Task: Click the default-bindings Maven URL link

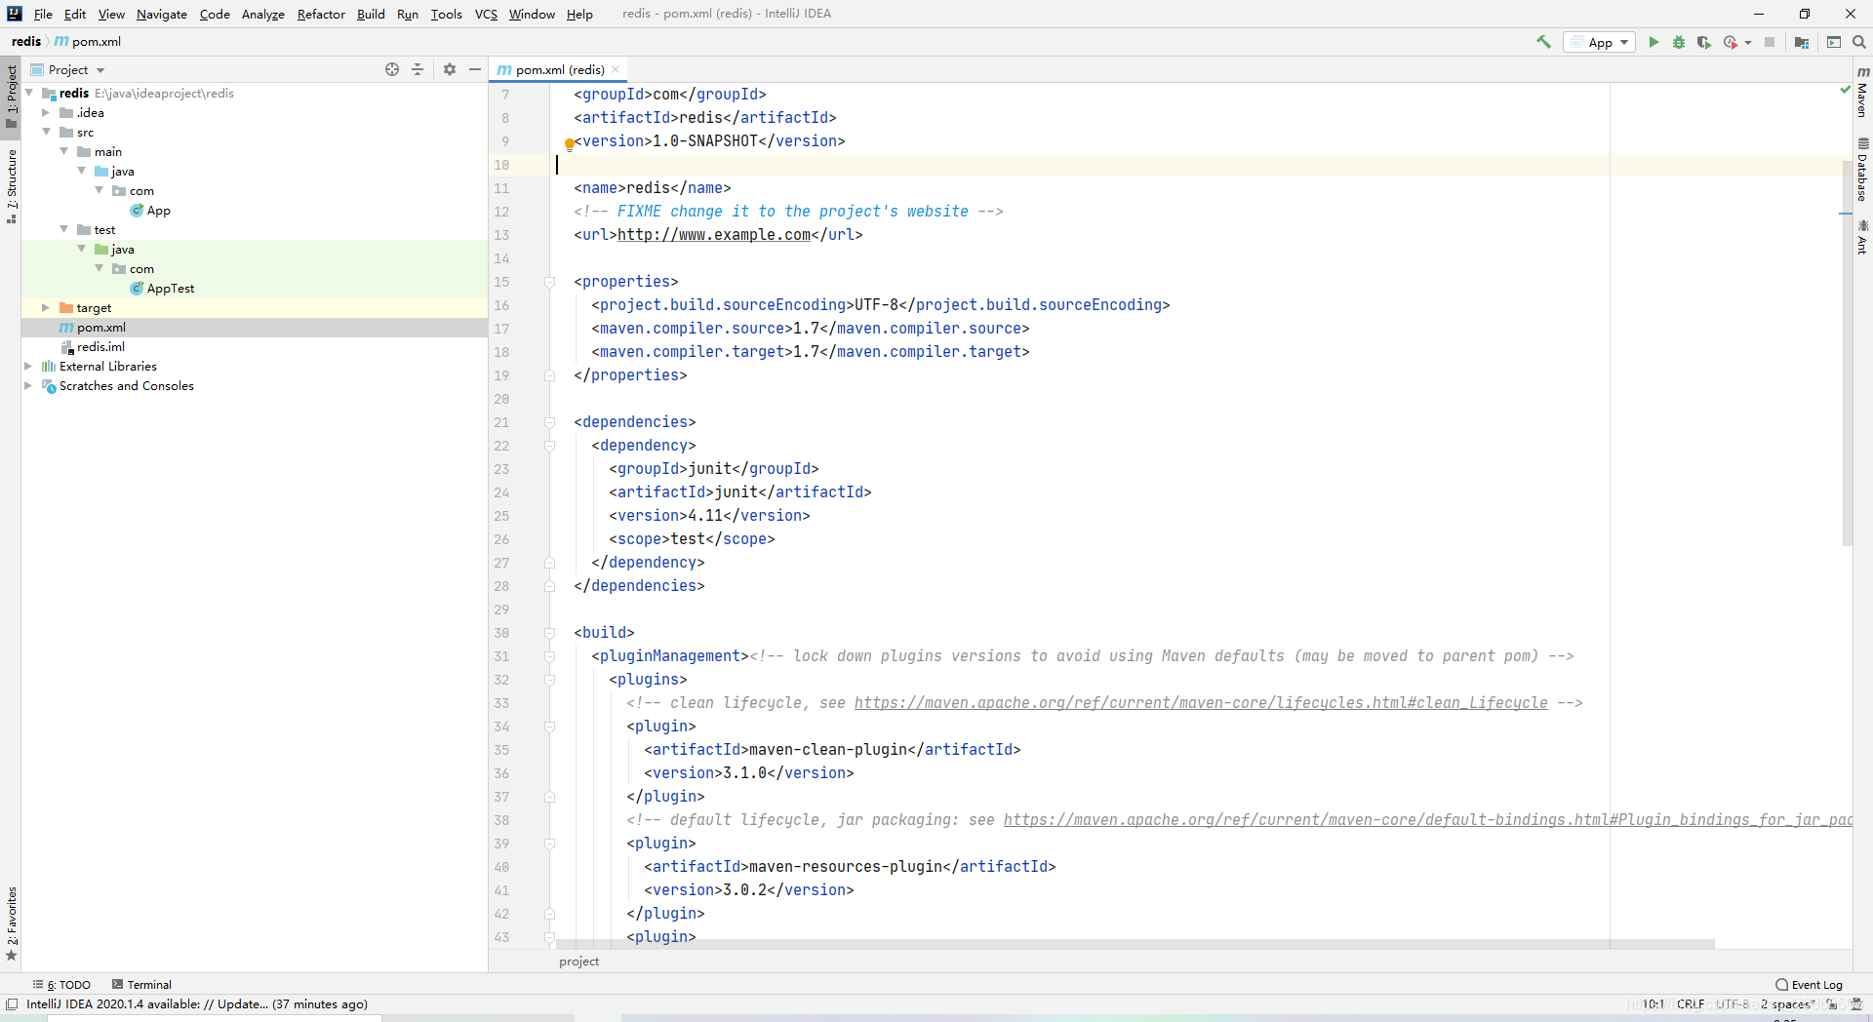Action: pyautogui.click(x=1428, y=820)
